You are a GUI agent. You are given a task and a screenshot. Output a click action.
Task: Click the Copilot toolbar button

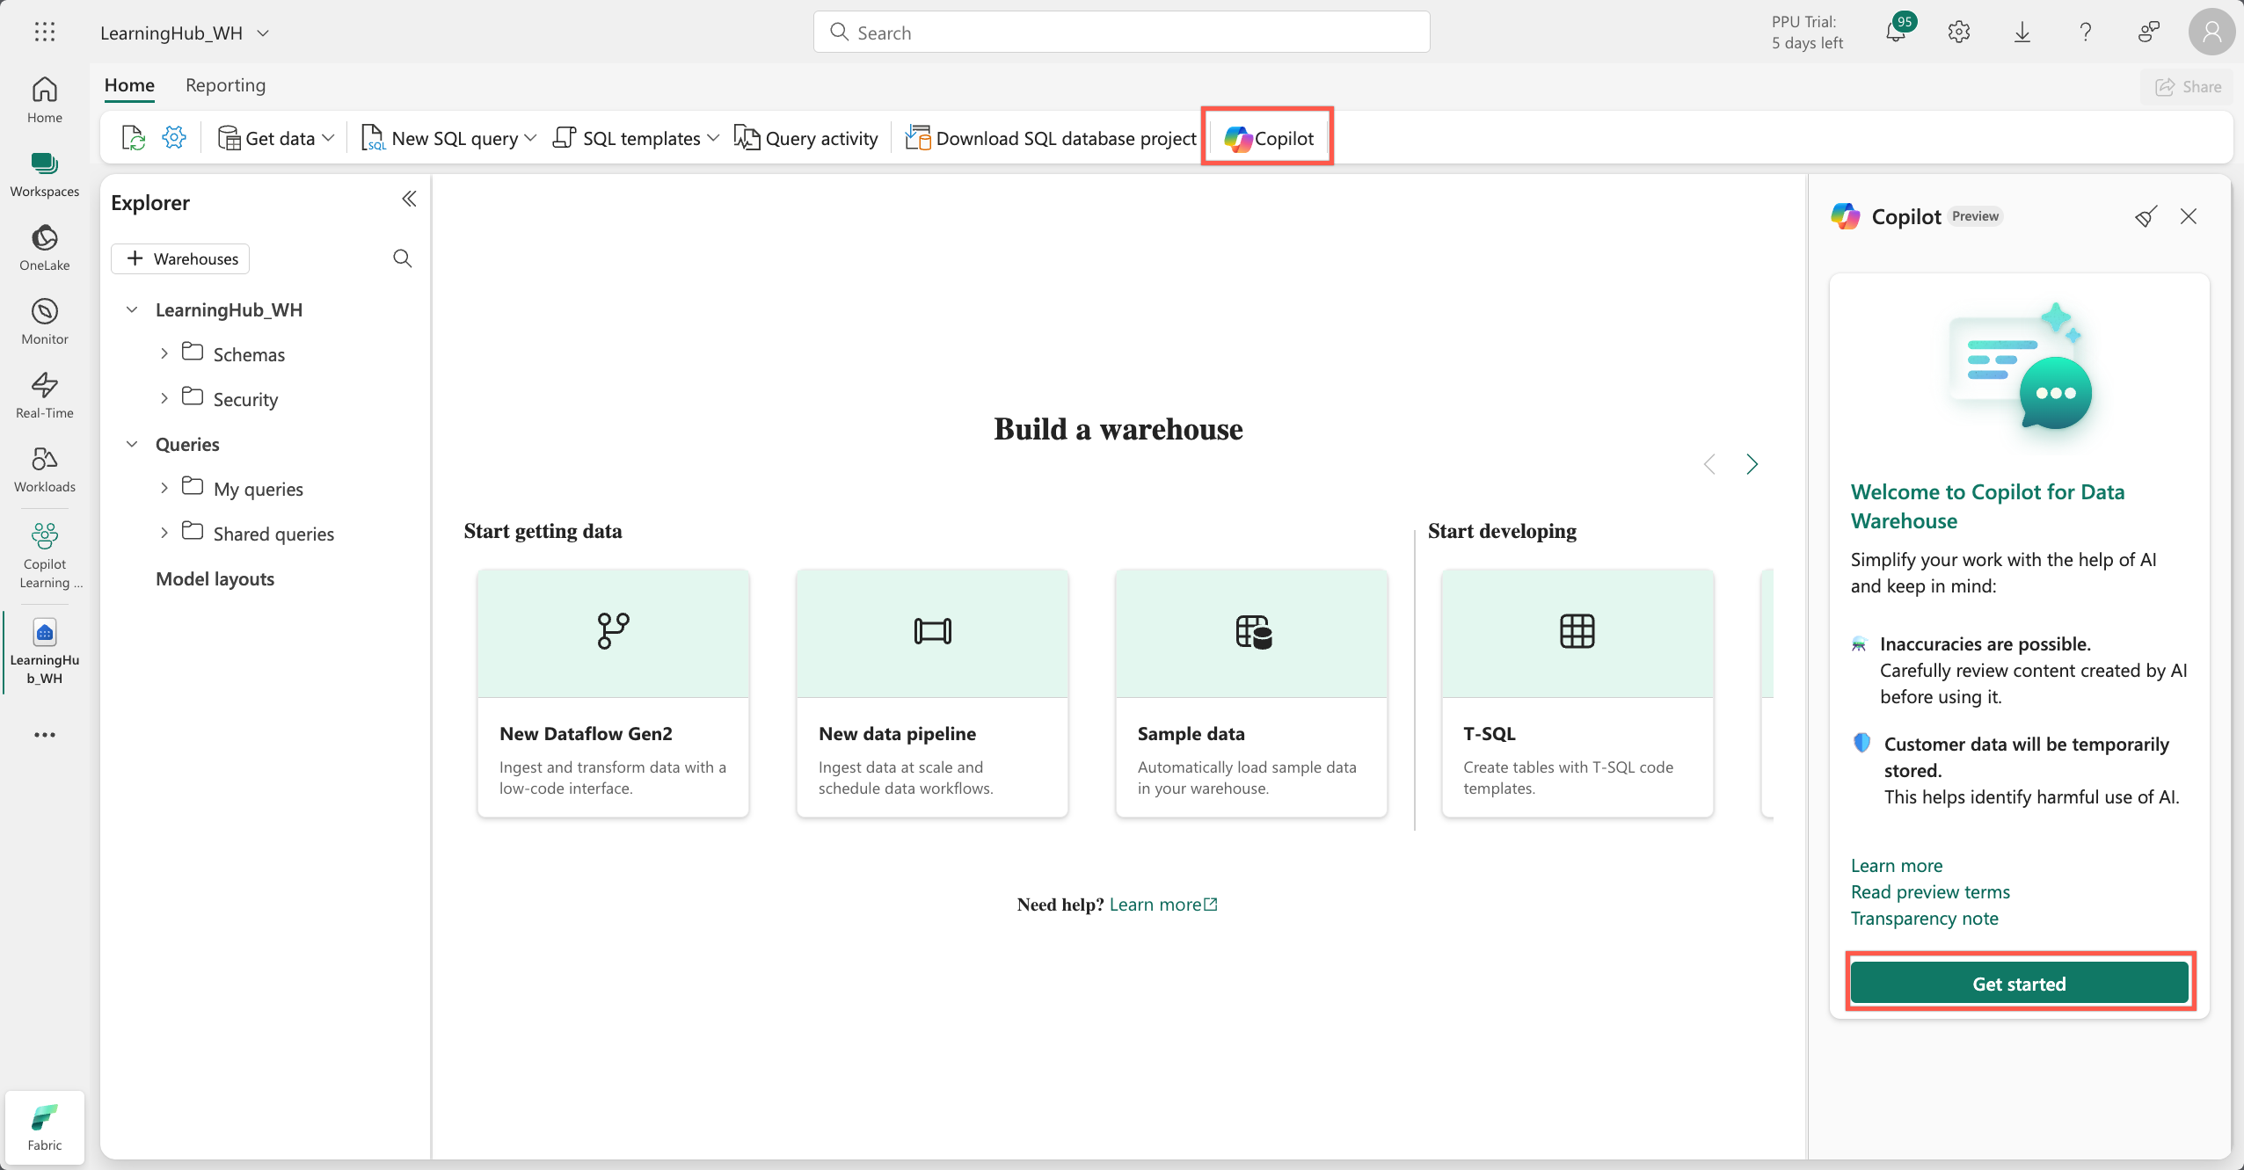pos(1269,138)
